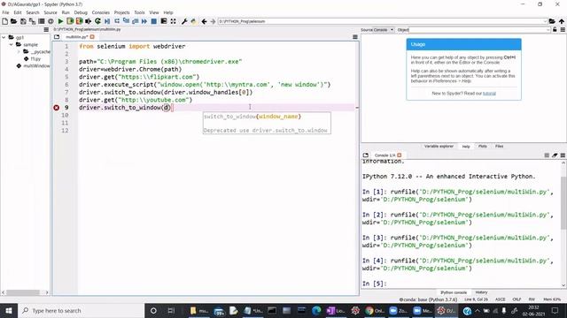The height and width of the screenshot is (318, 567).
Task: Open editor pane options hamburger menu
Action: coord(355,37)
